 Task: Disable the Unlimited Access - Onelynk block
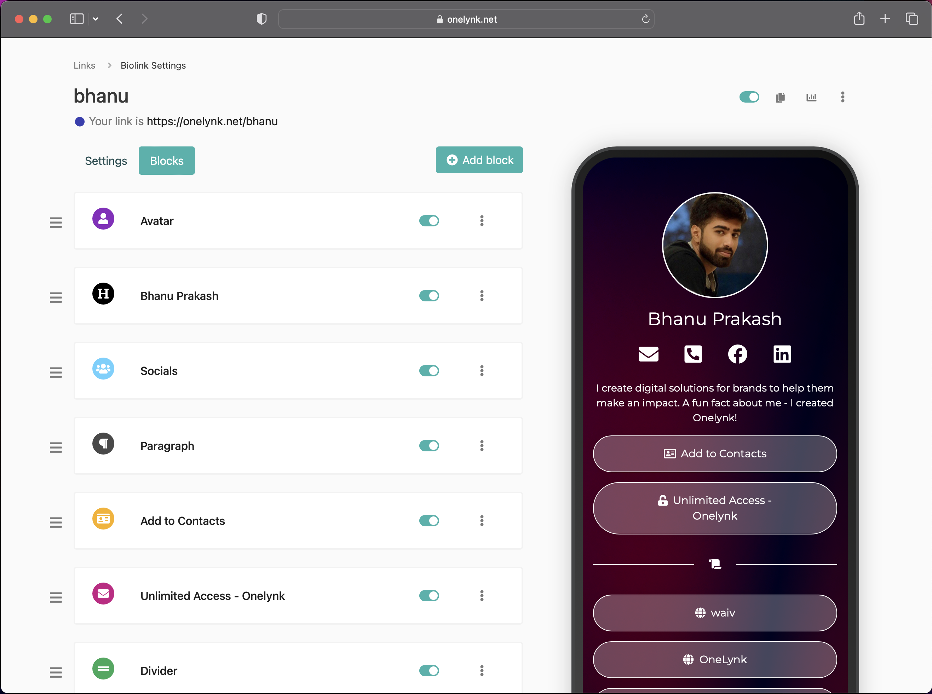point(429,596)
